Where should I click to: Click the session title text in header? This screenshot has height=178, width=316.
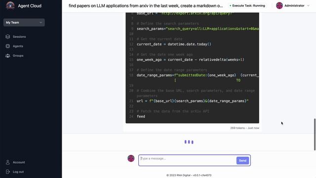click(146, 6)
